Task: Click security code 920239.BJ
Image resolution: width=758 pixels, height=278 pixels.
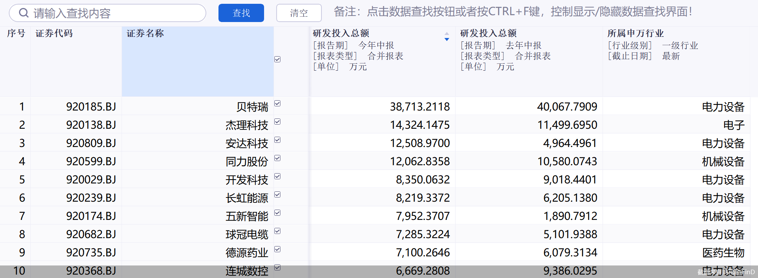Action: [x=91, y=198]
